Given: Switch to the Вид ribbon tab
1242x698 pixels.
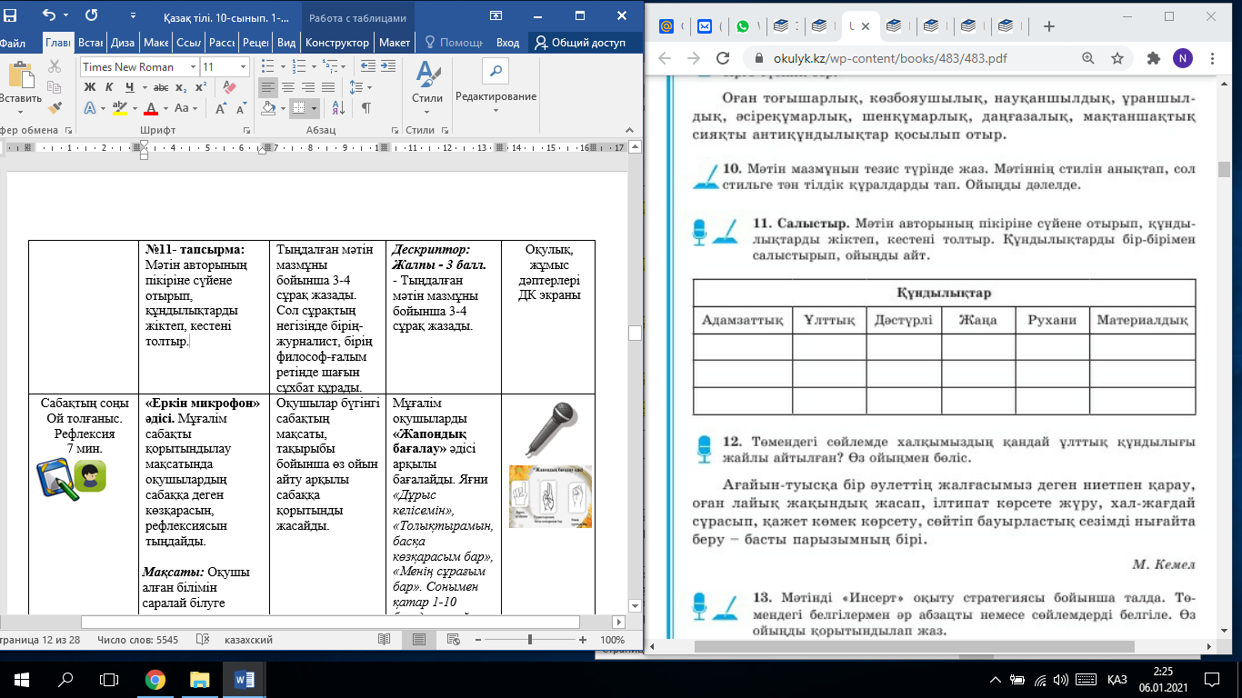Looking at the screenshot, I should click(x=286, y=43).
